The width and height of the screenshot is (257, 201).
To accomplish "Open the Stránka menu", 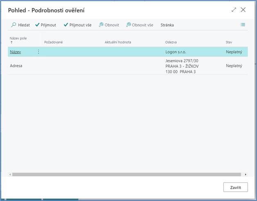I will coord(167,25).
